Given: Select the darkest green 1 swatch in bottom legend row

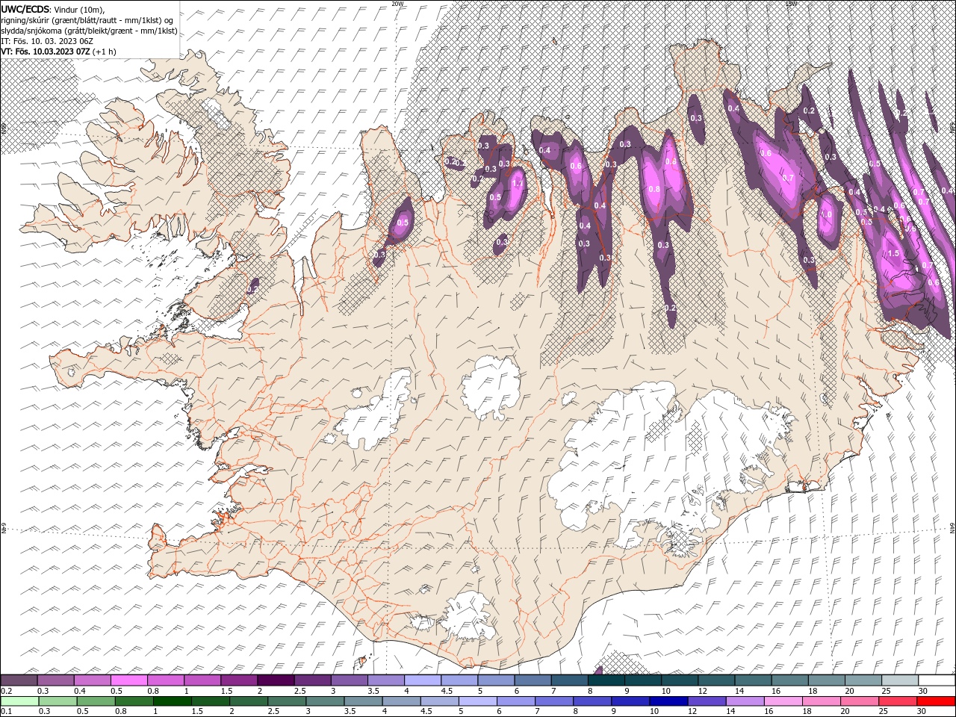Looking at the screenshot, I should point(172,701).
